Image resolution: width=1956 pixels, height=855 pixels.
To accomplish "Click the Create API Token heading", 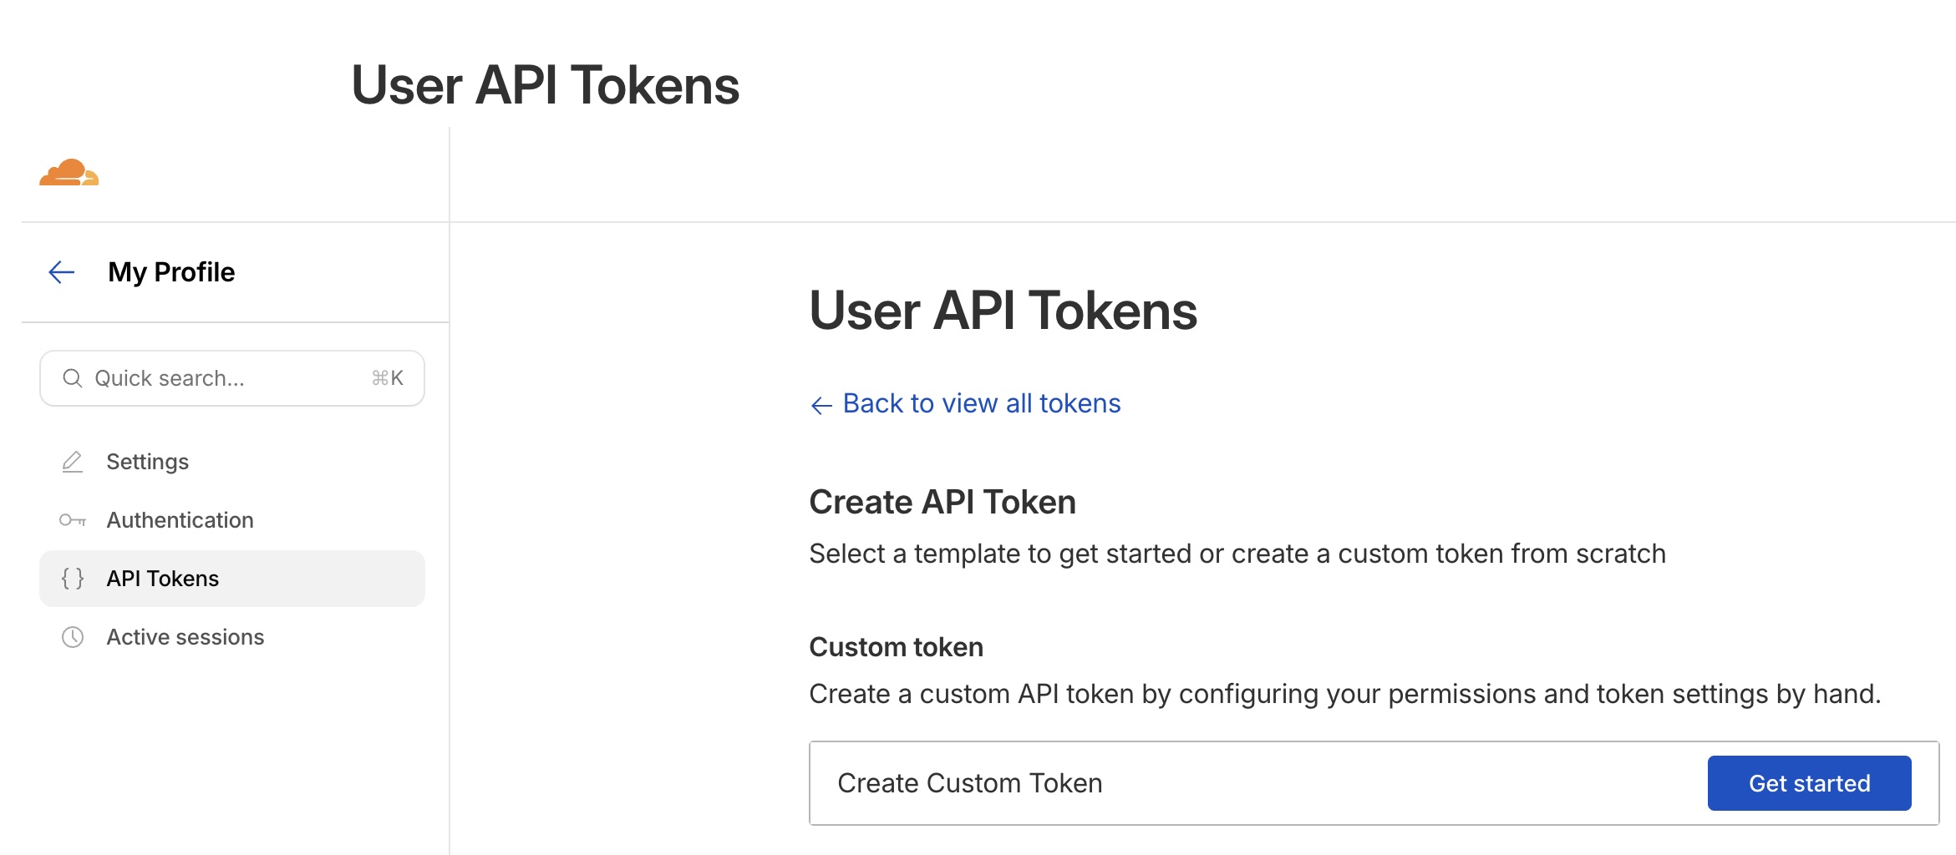I will coord(942,502).
